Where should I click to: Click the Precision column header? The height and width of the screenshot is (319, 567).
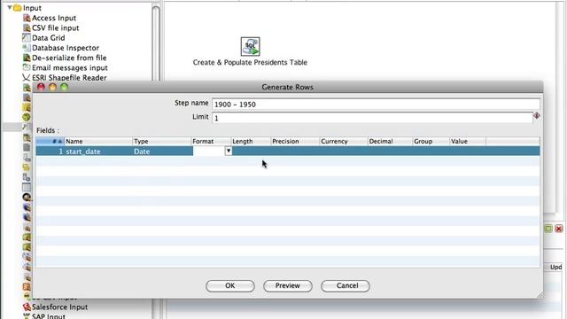295,141
